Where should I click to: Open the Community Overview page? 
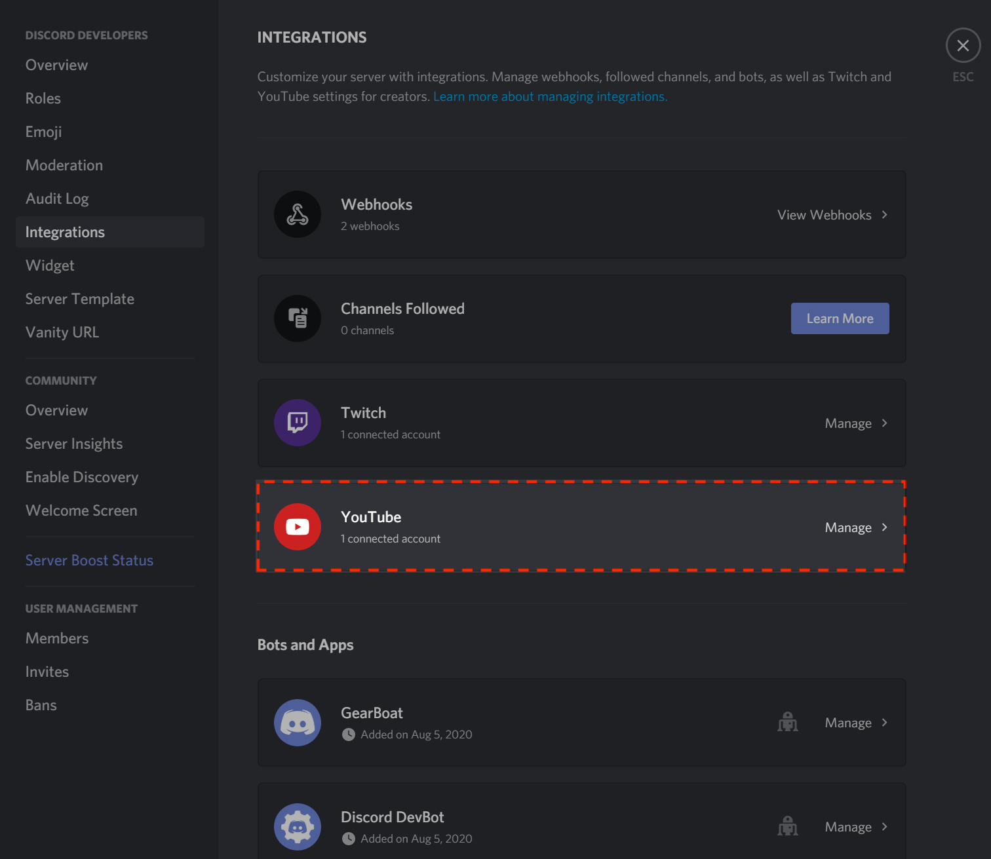pyautogui.click(x=110, y=410)
